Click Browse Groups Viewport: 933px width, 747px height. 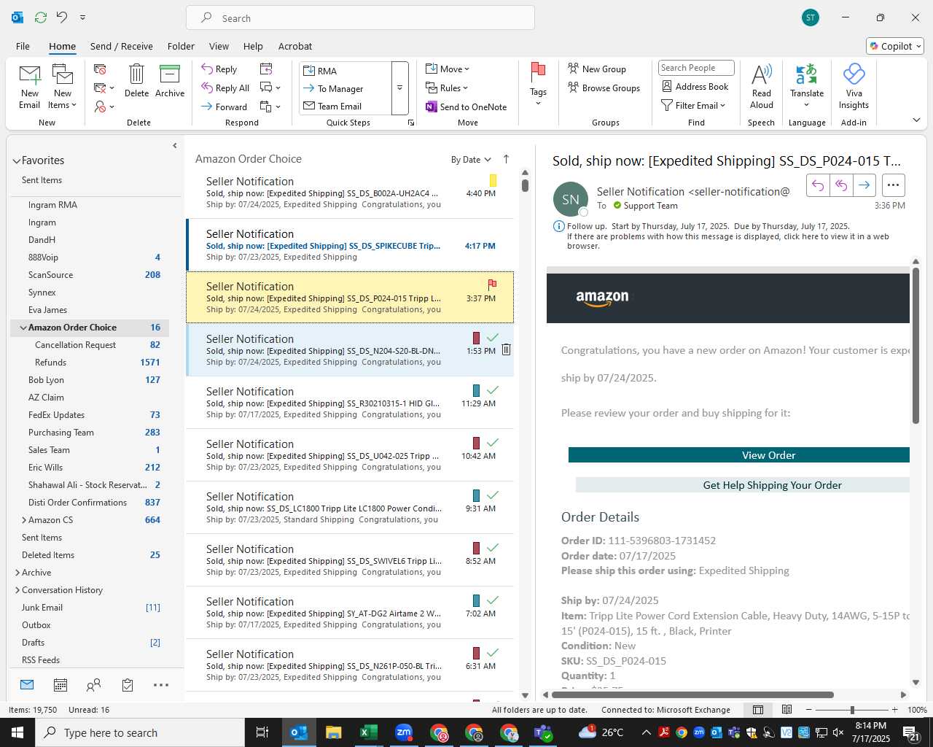tap(604, 88)
